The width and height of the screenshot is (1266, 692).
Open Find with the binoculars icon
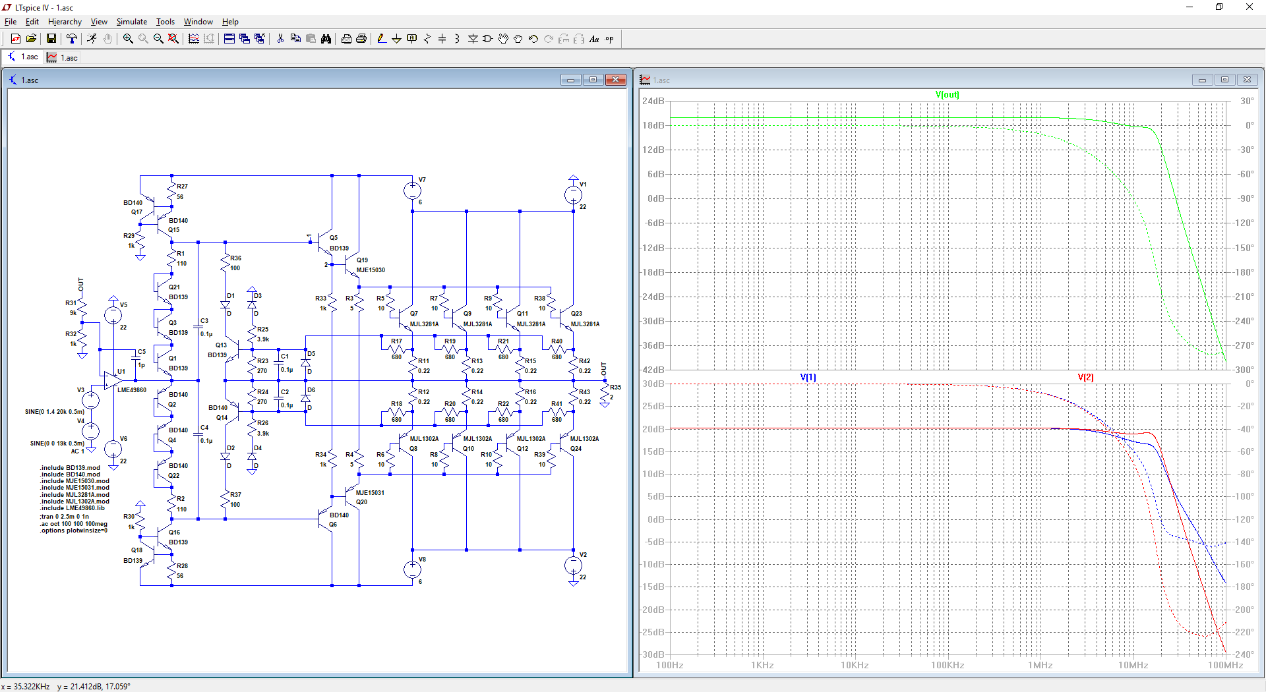pyautogui.click(x=326, y=39)
